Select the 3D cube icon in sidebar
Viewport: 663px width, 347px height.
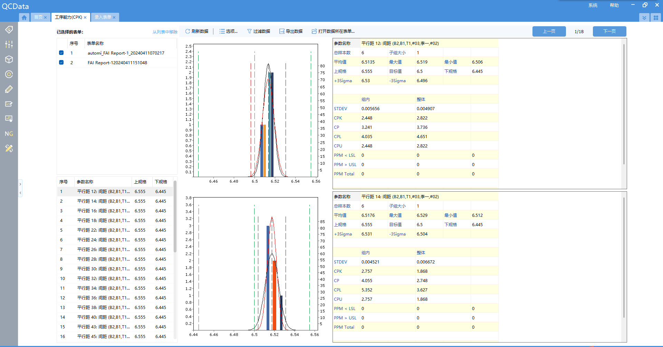[x=9, y=59]
